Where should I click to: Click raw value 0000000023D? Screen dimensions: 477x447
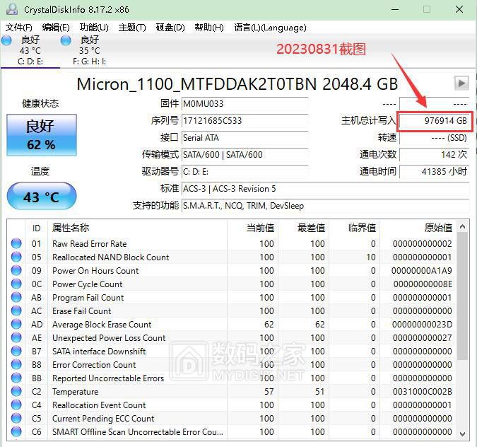pos(423,325)
